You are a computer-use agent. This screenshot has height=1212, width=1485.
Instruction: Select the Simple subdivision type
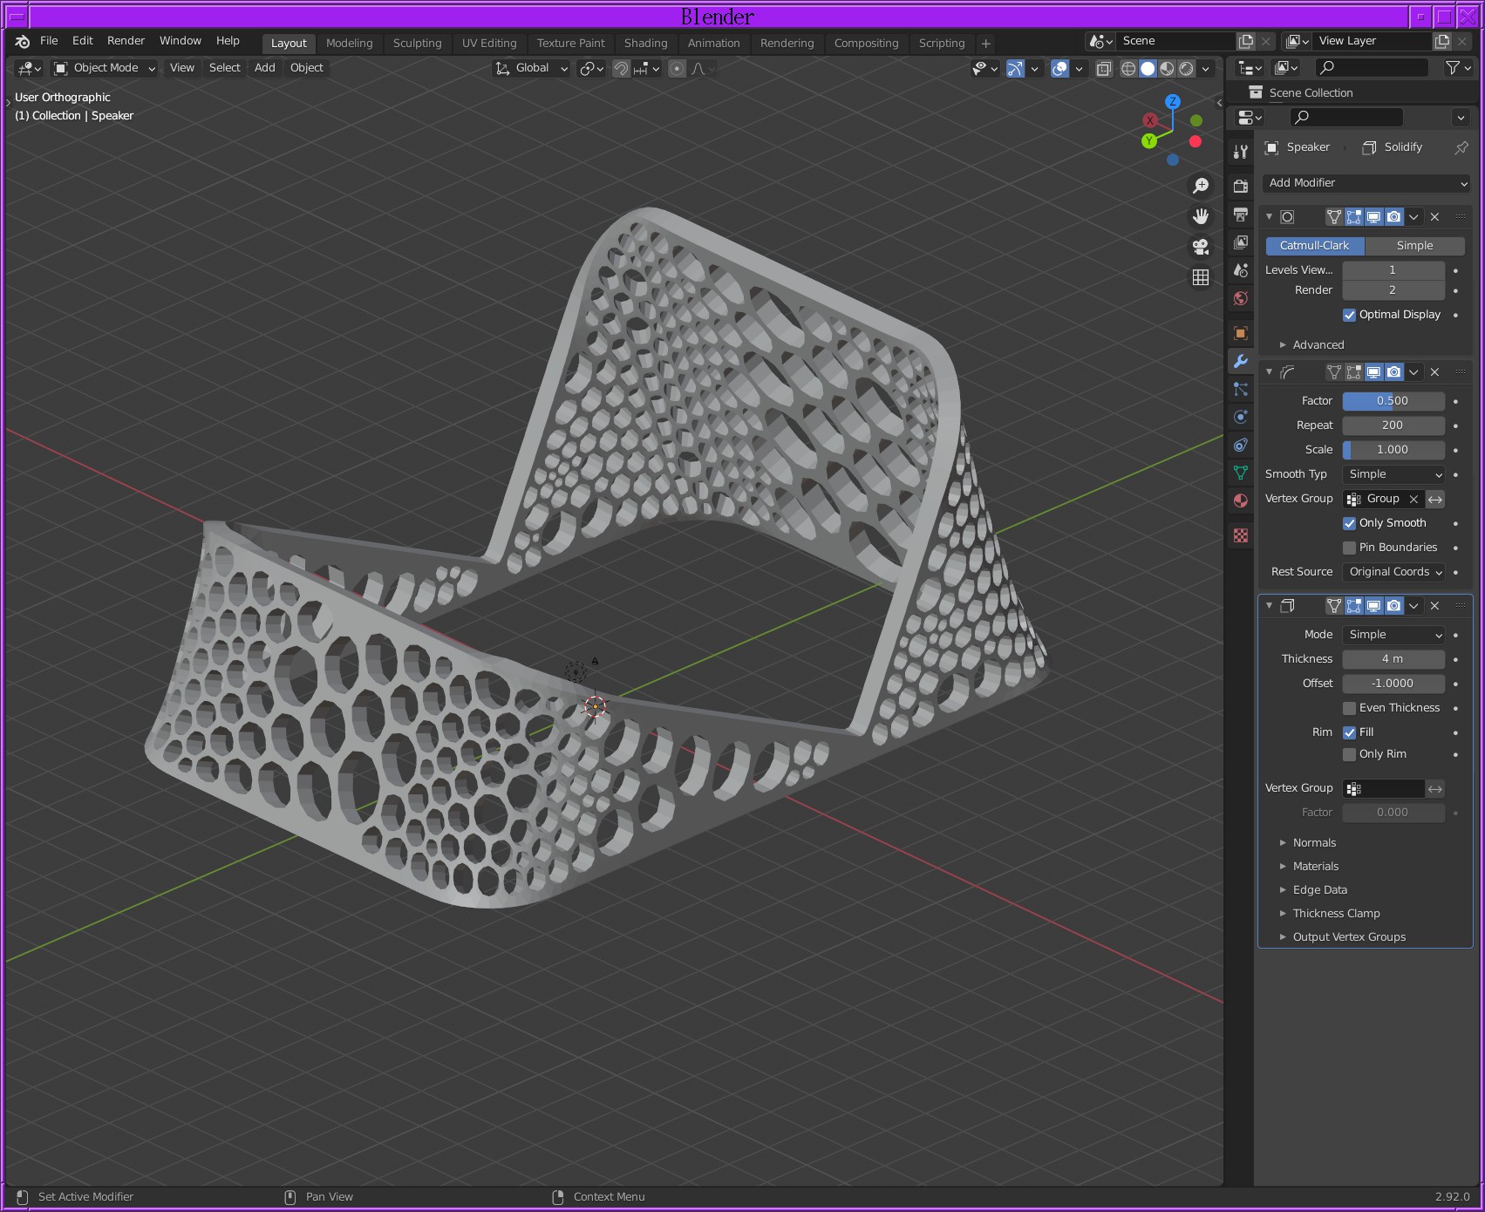[x=1414, y=246]
